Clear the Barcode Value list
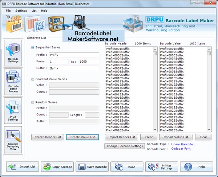218x177 pixels. [x=203, y=137]
